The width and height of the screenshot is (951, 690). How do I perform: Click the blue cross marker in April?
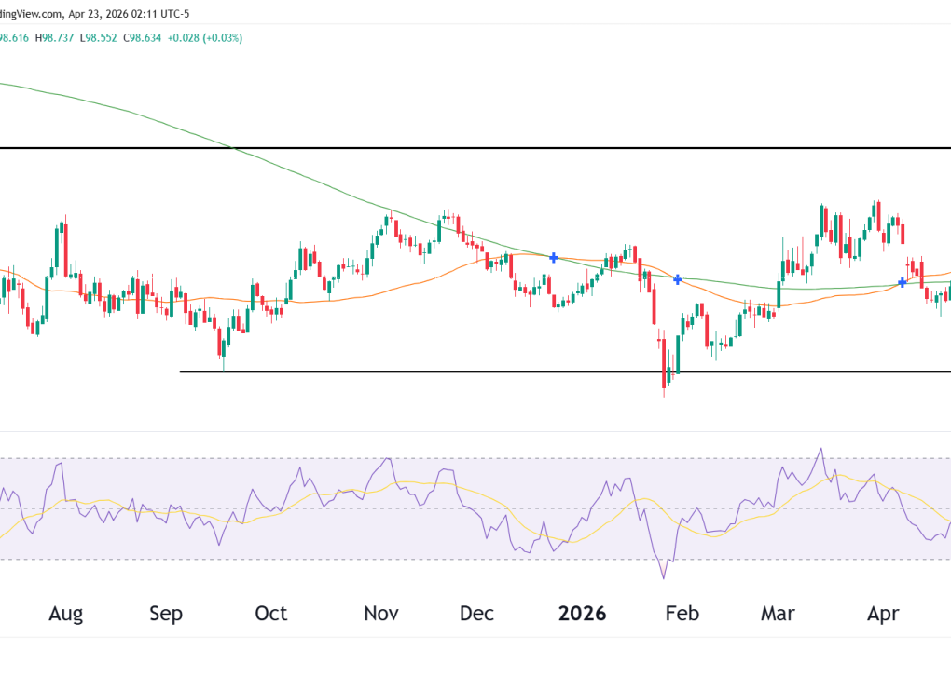tap(902, 282)
